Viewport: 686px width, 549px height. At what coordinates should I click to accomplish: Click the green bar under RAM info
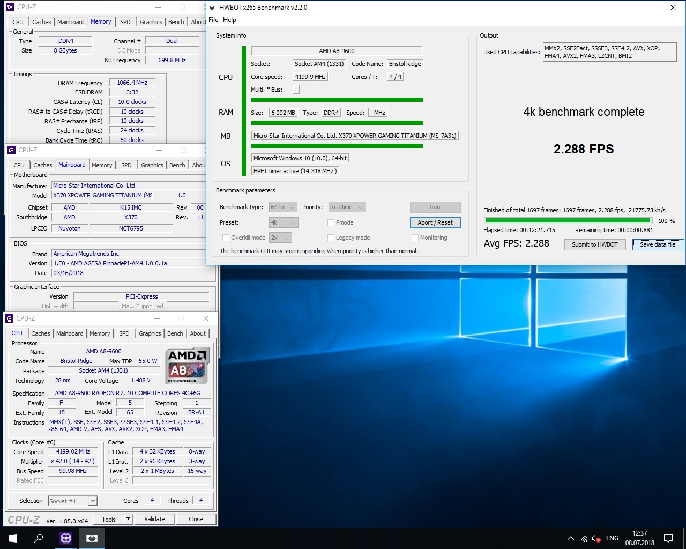point(337,123)
